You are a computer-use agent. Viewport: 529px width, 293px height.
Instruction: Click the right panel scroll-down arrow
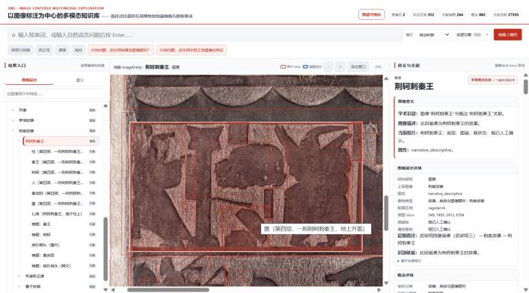[x=526, y=290]
